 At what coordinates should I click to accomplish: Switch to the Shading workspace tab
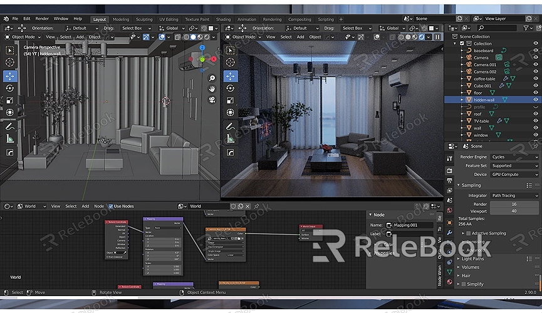tap(223, 19)
